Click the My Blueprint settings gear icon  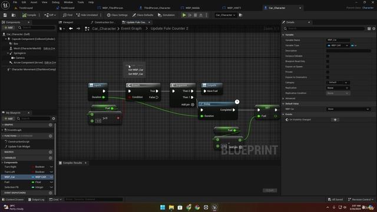click(54, 118)
